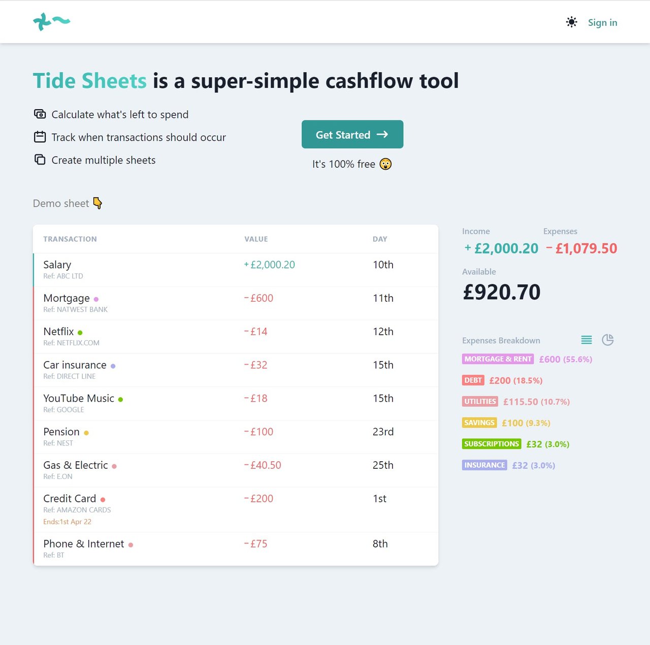The image size is (650, 645).
Task: Click the INSURANCE category tag
Action: point(484,465)
